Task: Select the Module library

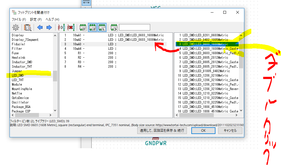Action: pyautogui.click(x=17, y=84)
